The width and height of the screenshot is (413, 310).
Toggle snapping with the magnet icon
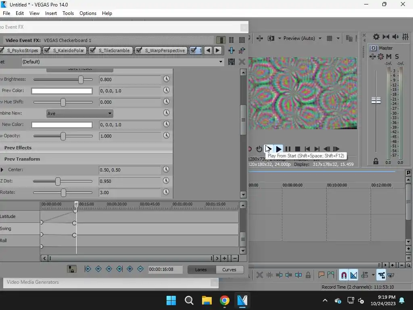[344, 275]
